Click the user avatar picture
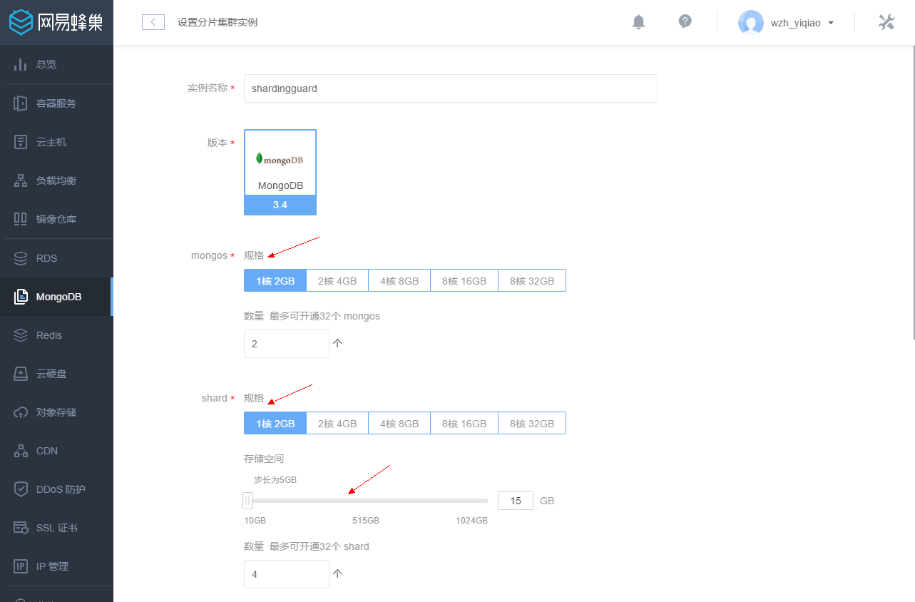Image resolution: width=915 pixels, height=602 pixels. coord(750,22)
